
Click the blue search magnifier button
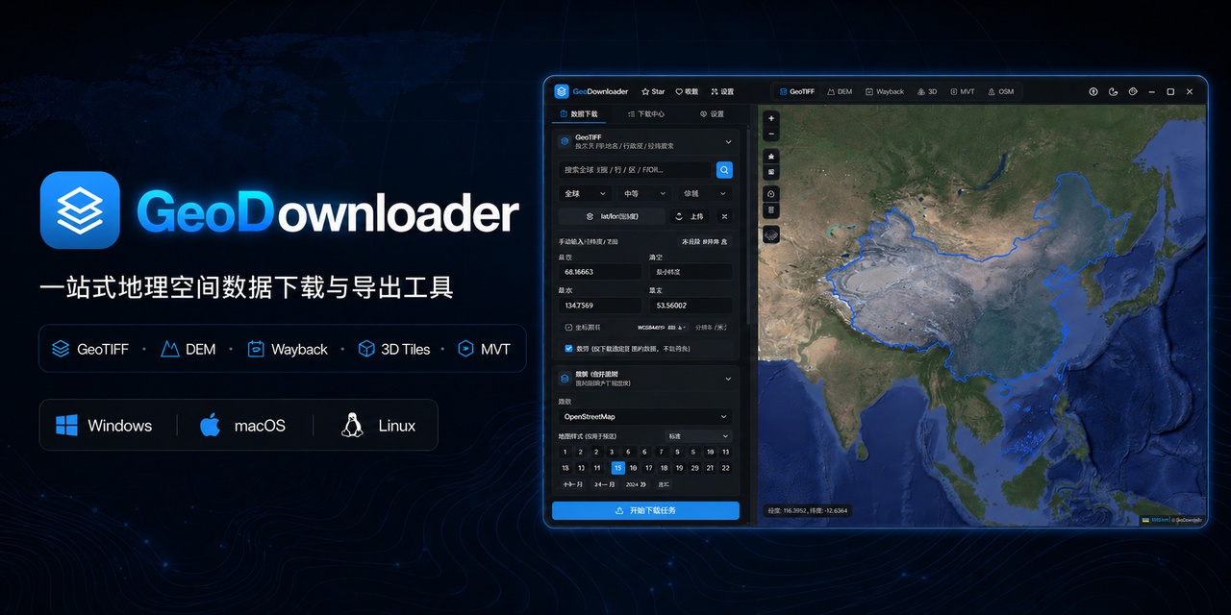pos(724,170)
